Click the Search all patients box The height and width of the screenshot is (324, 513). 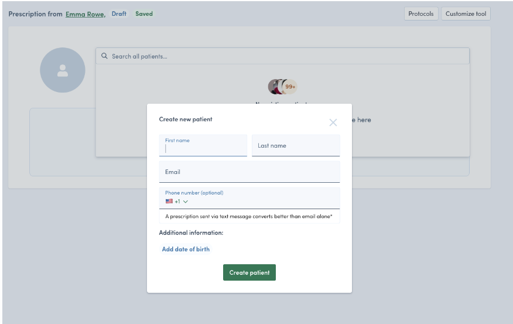pyautogui.click(x=283, y=56)
